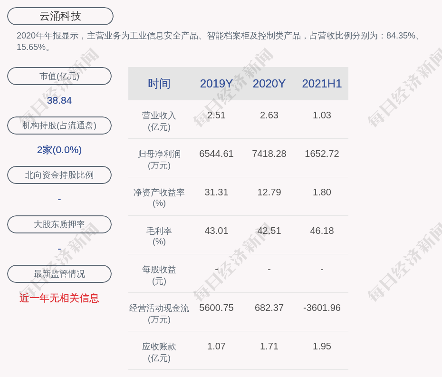
Task: Click the net profit value 1652.72
Action: click(x=322, y=154)
